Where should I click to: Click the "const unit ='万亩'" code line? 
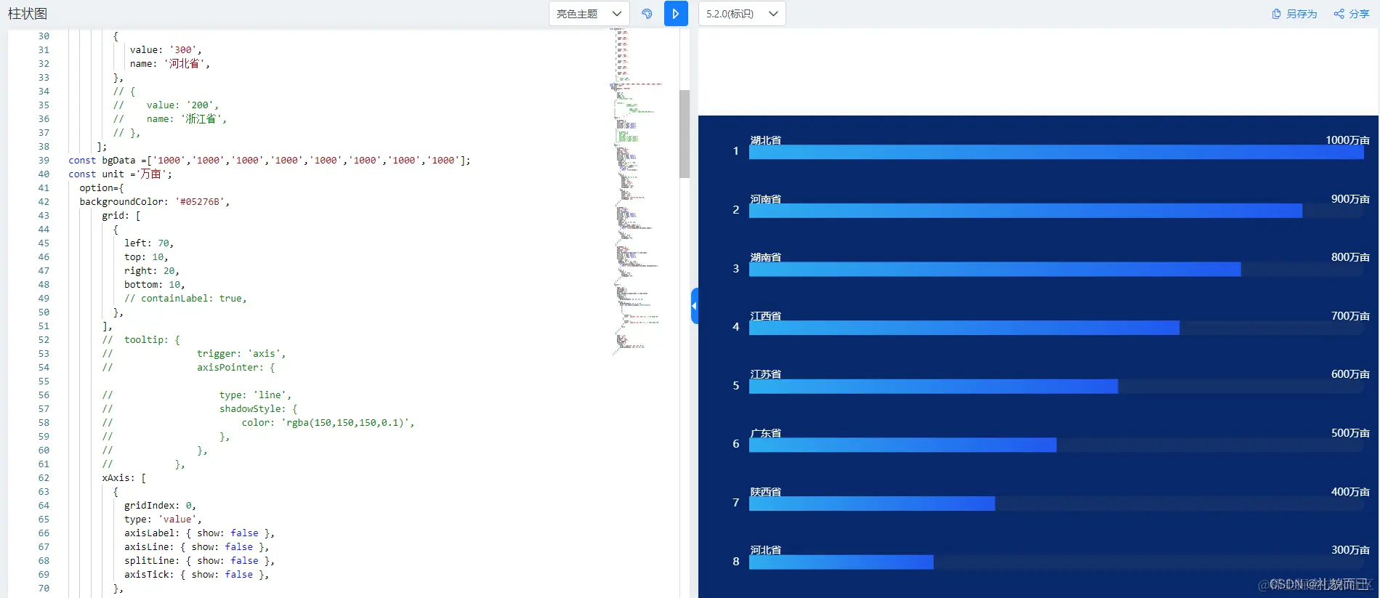pyautogui.click(x=121, y=174)
